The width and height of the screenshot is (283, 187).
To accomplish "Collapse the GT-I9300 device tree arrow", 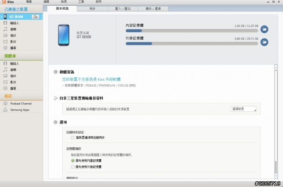I will pyautogui.click(x=1, y=17).
